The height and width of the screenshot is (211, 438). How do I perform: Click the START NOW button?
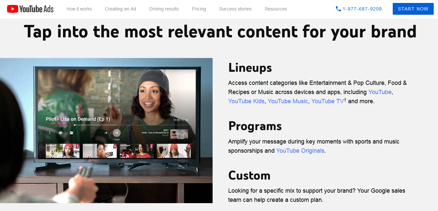[413, 9]
